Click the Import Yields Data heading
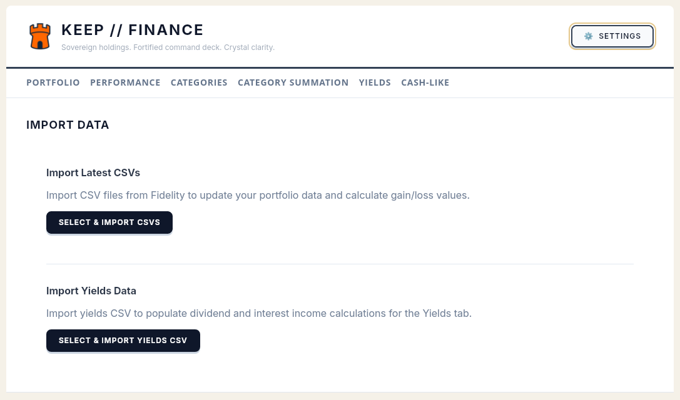Viewport: 680px width, 400px height. click(x=91, y=291)
